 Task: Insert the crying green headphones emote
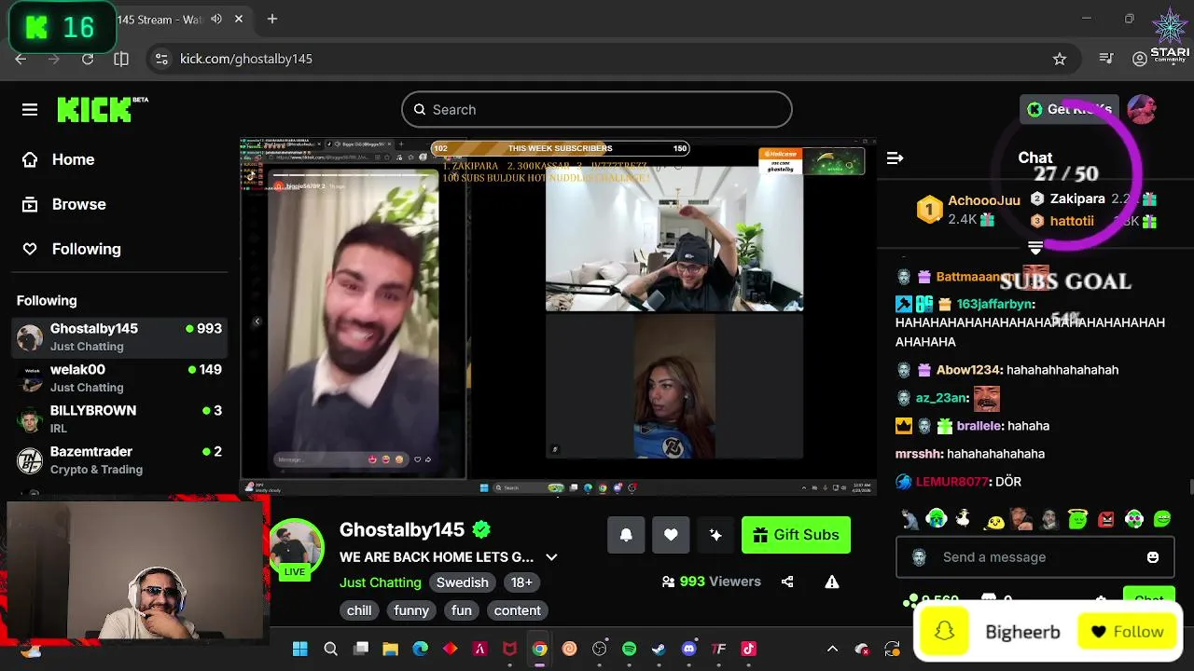click(x=937, y=519)
